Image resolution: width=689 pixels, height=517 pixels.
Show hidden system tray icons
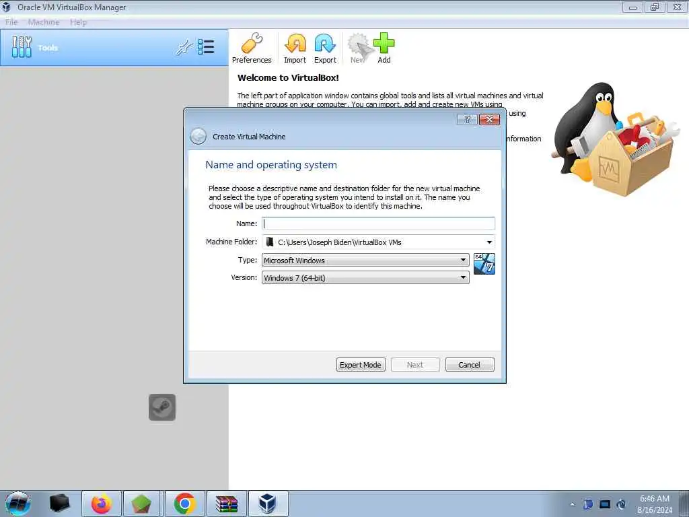pos(572,504)
